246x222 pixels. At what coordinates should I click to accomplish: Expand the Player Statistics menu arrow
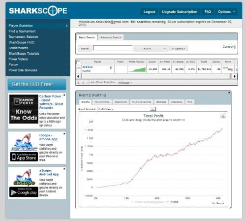click(66, 26)
